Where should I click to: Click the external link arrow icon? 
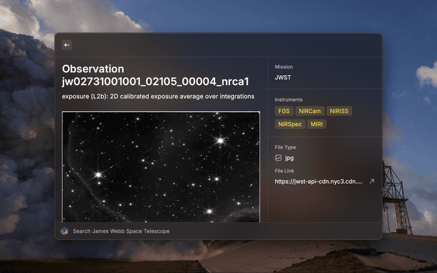point(372,182)
